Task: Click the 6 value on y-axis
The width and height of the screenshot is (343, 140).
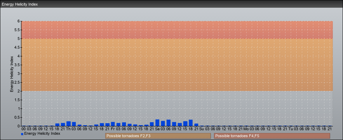Action: point(19,21)
